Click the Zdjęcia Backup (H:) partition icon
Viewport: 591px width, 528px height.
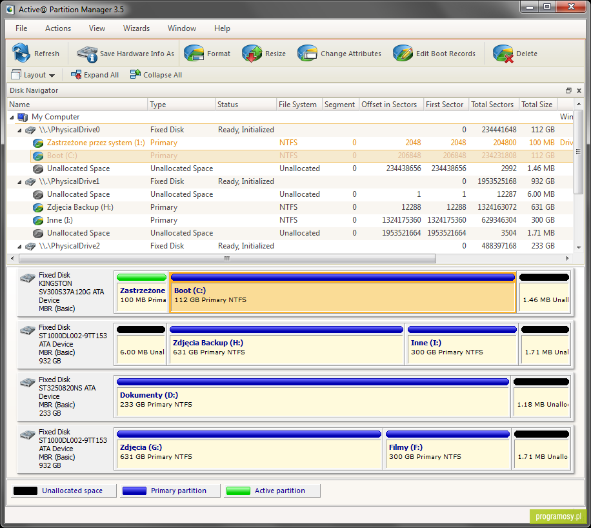[x=37, y=207]
